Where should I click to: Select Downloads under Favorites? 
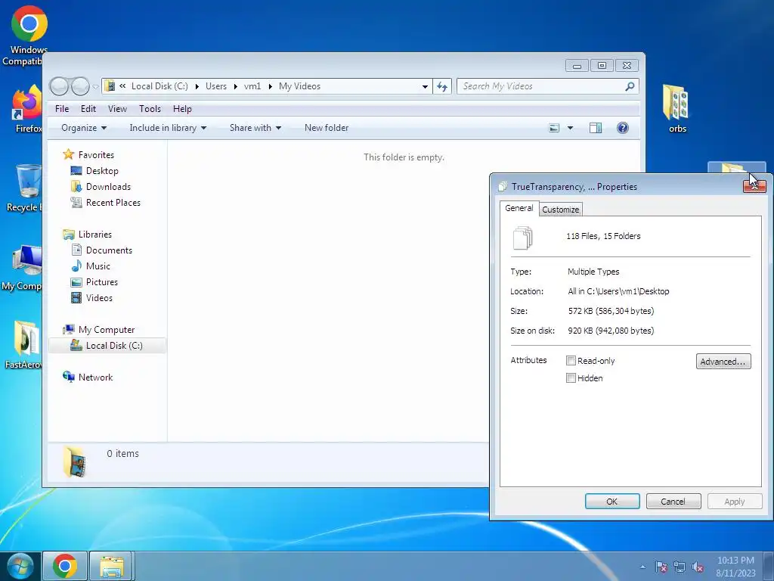[x=108, y=187]
